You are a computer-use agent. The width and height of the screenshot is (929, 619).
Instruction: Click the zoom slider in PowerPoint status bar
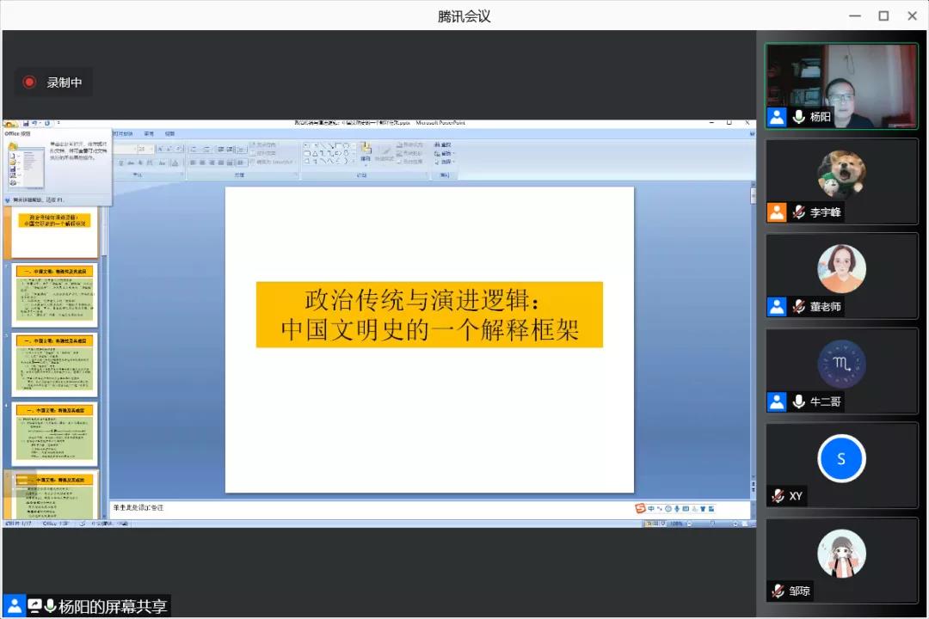pos(712,524)
